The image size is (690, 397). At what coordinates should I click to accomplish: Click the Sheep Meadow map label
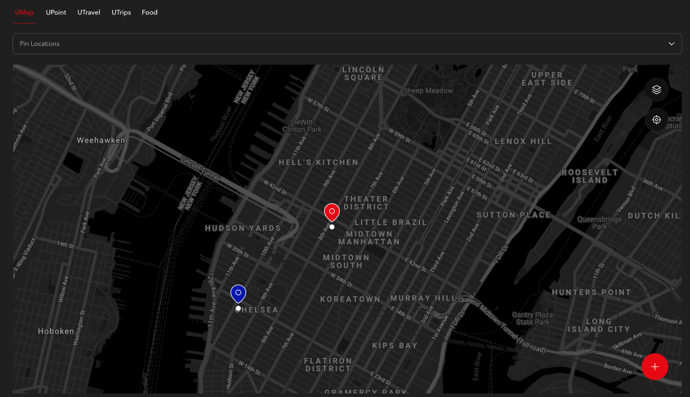(x=428, y=90)
